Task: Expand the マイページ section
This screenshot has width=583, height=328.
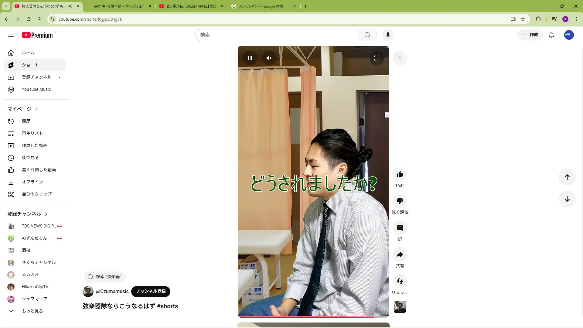Action: (x=23, y=109)
